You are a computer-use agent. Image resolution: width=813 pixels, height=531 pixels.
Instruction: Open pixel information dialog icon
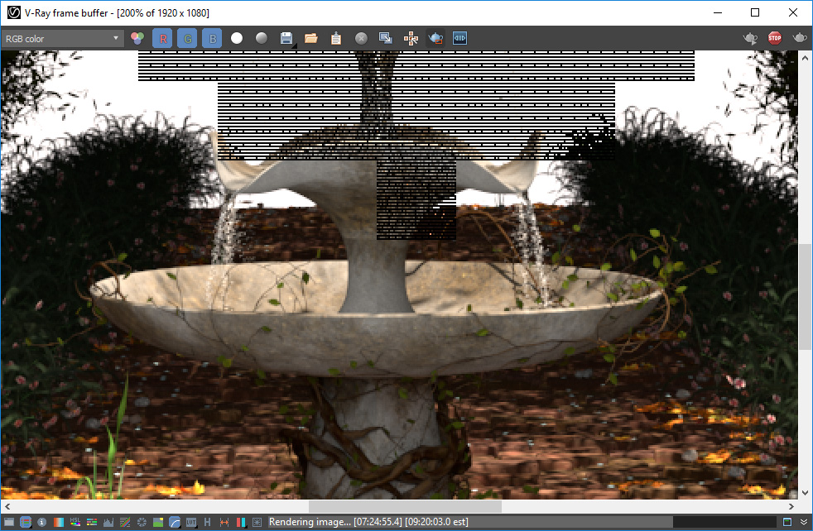pyautogui.click(x=42, y=522)
